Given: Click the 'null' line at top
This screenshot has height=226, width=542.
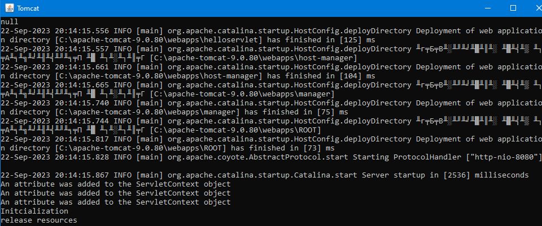Looking at the screenshot, I should (x=10, y=21).
